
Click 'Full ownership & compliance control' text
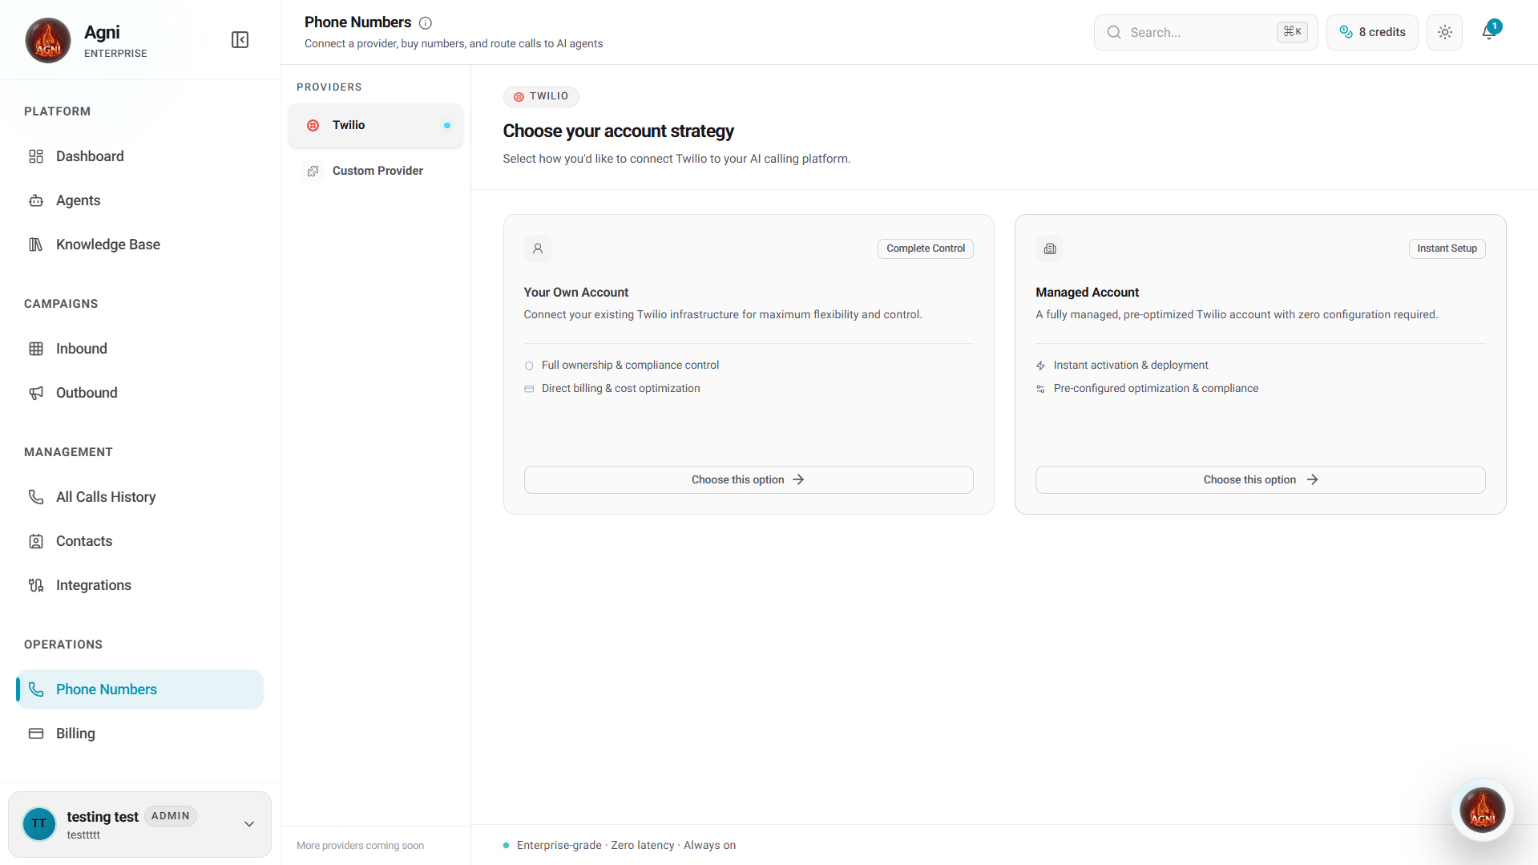tap(630, 366)
